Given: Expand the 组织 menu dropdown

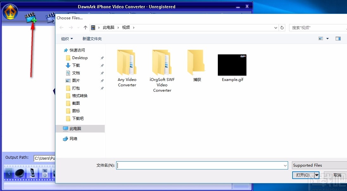Looking at the screenshot, I should pos(67,39).
